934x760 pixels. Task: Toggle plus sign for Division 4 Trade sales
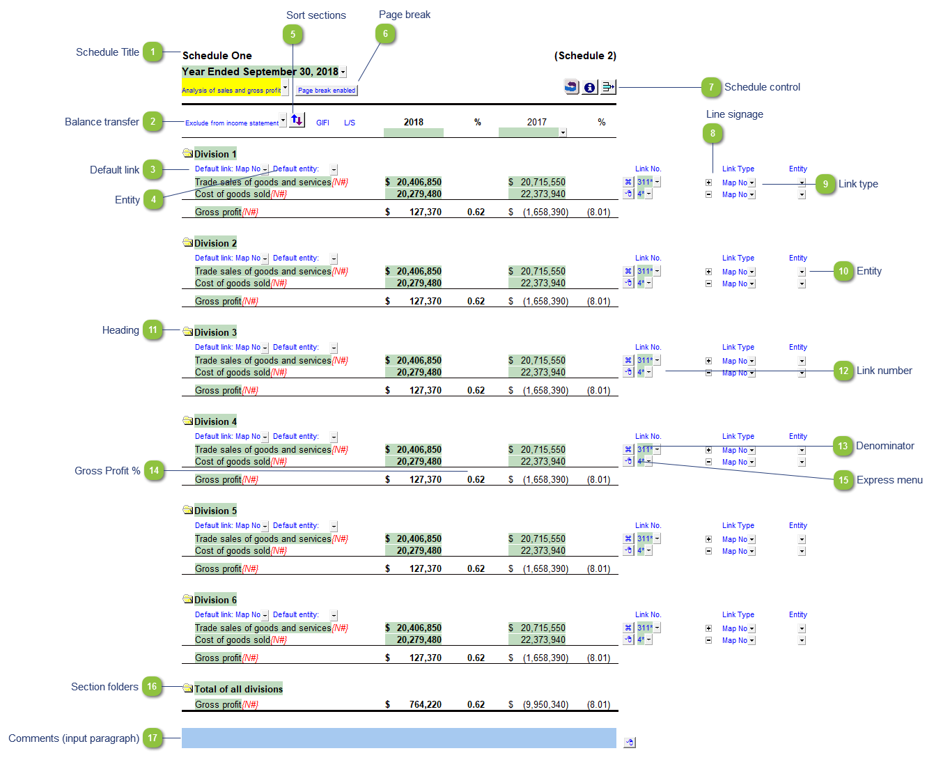point(708,450)
